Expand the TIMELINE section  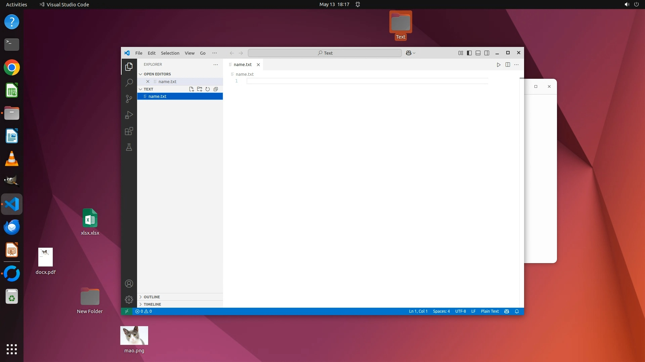coord(153,304)
